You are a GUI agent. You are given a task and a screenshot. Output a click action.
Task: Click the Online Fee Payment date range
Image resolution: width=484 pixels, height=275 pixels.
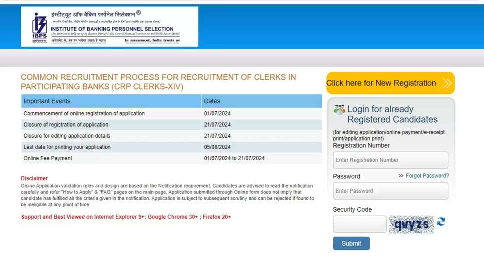pos(234,158)
